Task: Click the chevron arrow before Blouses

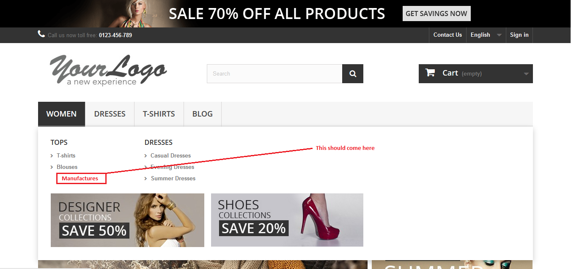Action: [52, 167]
